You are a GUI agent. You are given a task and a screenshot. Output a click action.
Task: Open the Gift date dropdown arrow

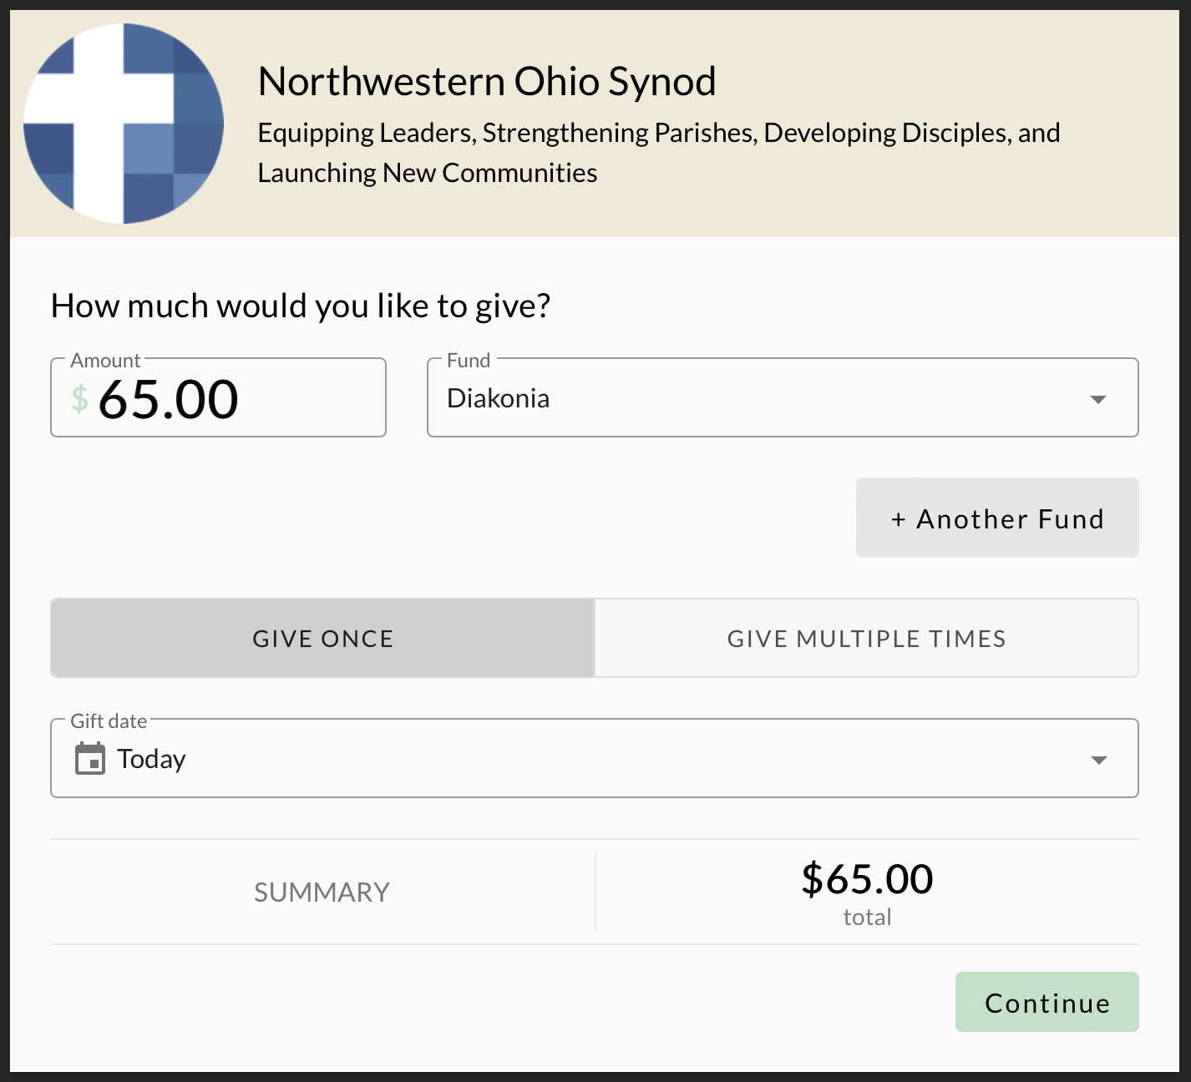[x=1099, y=760]
